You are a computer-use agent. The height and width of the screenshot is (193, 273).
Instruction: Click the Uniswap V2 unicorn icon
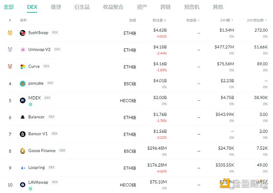click(23, 50)
